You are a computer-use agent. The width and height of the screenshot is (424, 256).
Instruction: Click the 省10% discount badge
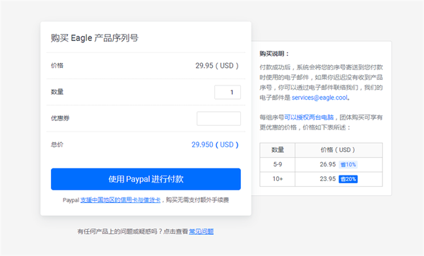click(348, 165)
